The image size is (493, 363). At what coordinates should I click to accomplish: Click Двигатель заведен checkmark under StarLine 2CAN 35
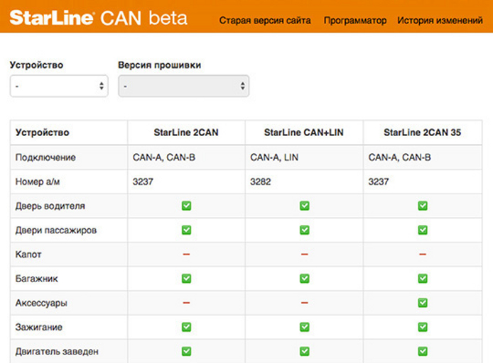pyautogui.click(x=423, y=352)
